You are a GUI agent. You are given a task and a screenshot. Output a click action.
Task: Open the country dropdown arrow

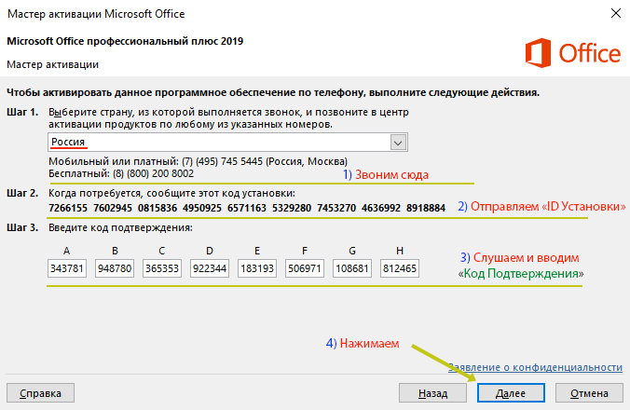pyautogui.click(x=398, y=143)
